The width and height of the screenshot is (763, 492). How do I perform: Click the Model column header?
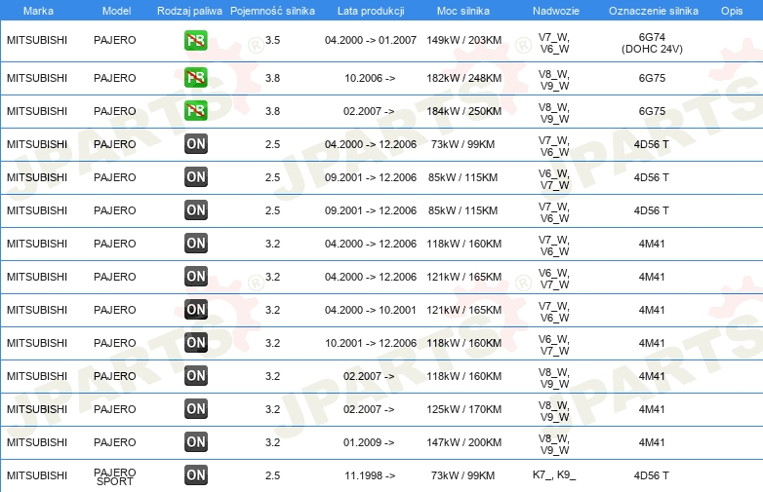(116, 11)
